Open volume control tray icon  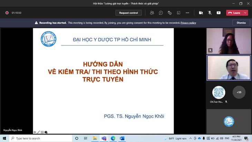pos(222,138)
